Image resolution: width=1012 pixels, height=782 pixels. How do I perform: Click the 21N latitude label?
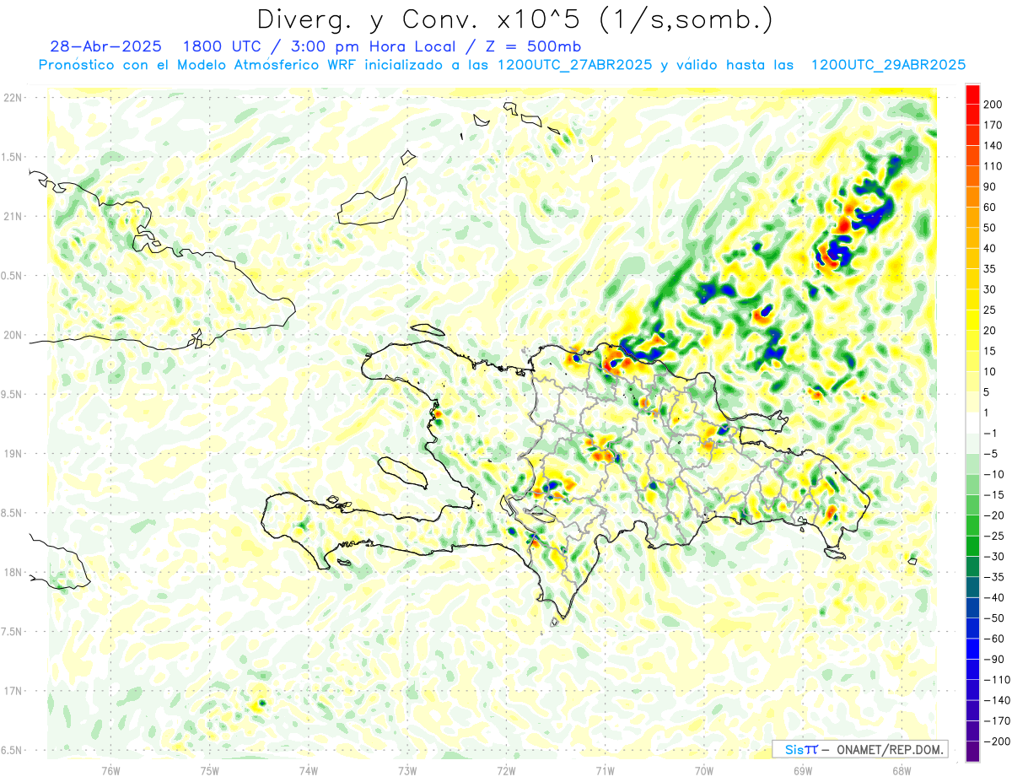[x=13, y=216]
